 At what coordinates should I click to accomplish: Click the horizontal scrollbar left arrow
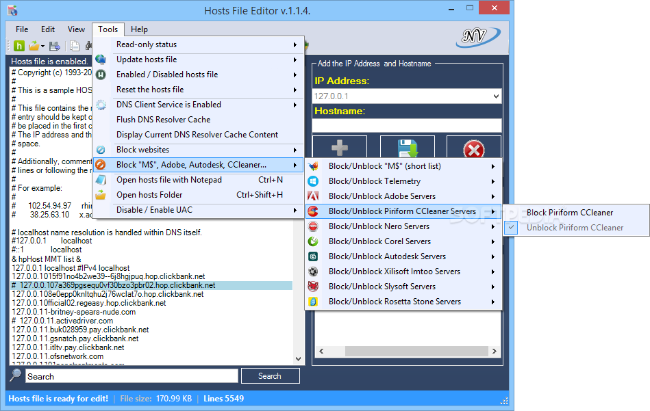[x=321, y=352]
